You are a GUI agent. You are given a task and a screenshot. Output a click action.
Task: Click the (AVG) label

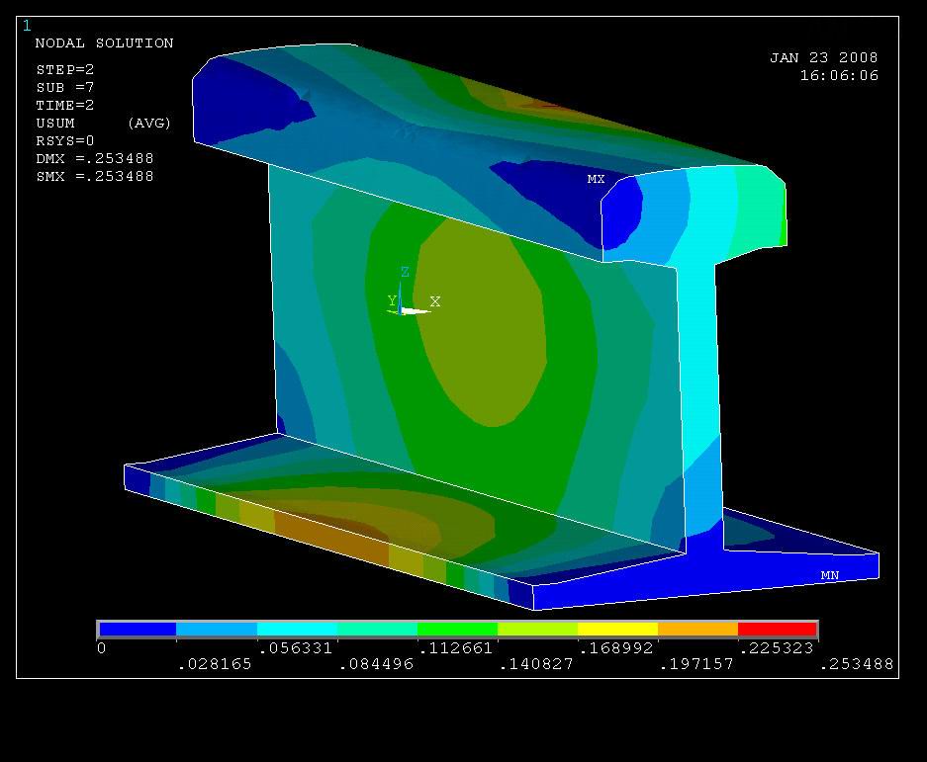point(149,123)
